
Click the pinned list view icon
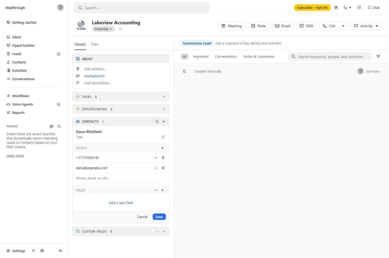pyautogui.click(x=52, y=126)
